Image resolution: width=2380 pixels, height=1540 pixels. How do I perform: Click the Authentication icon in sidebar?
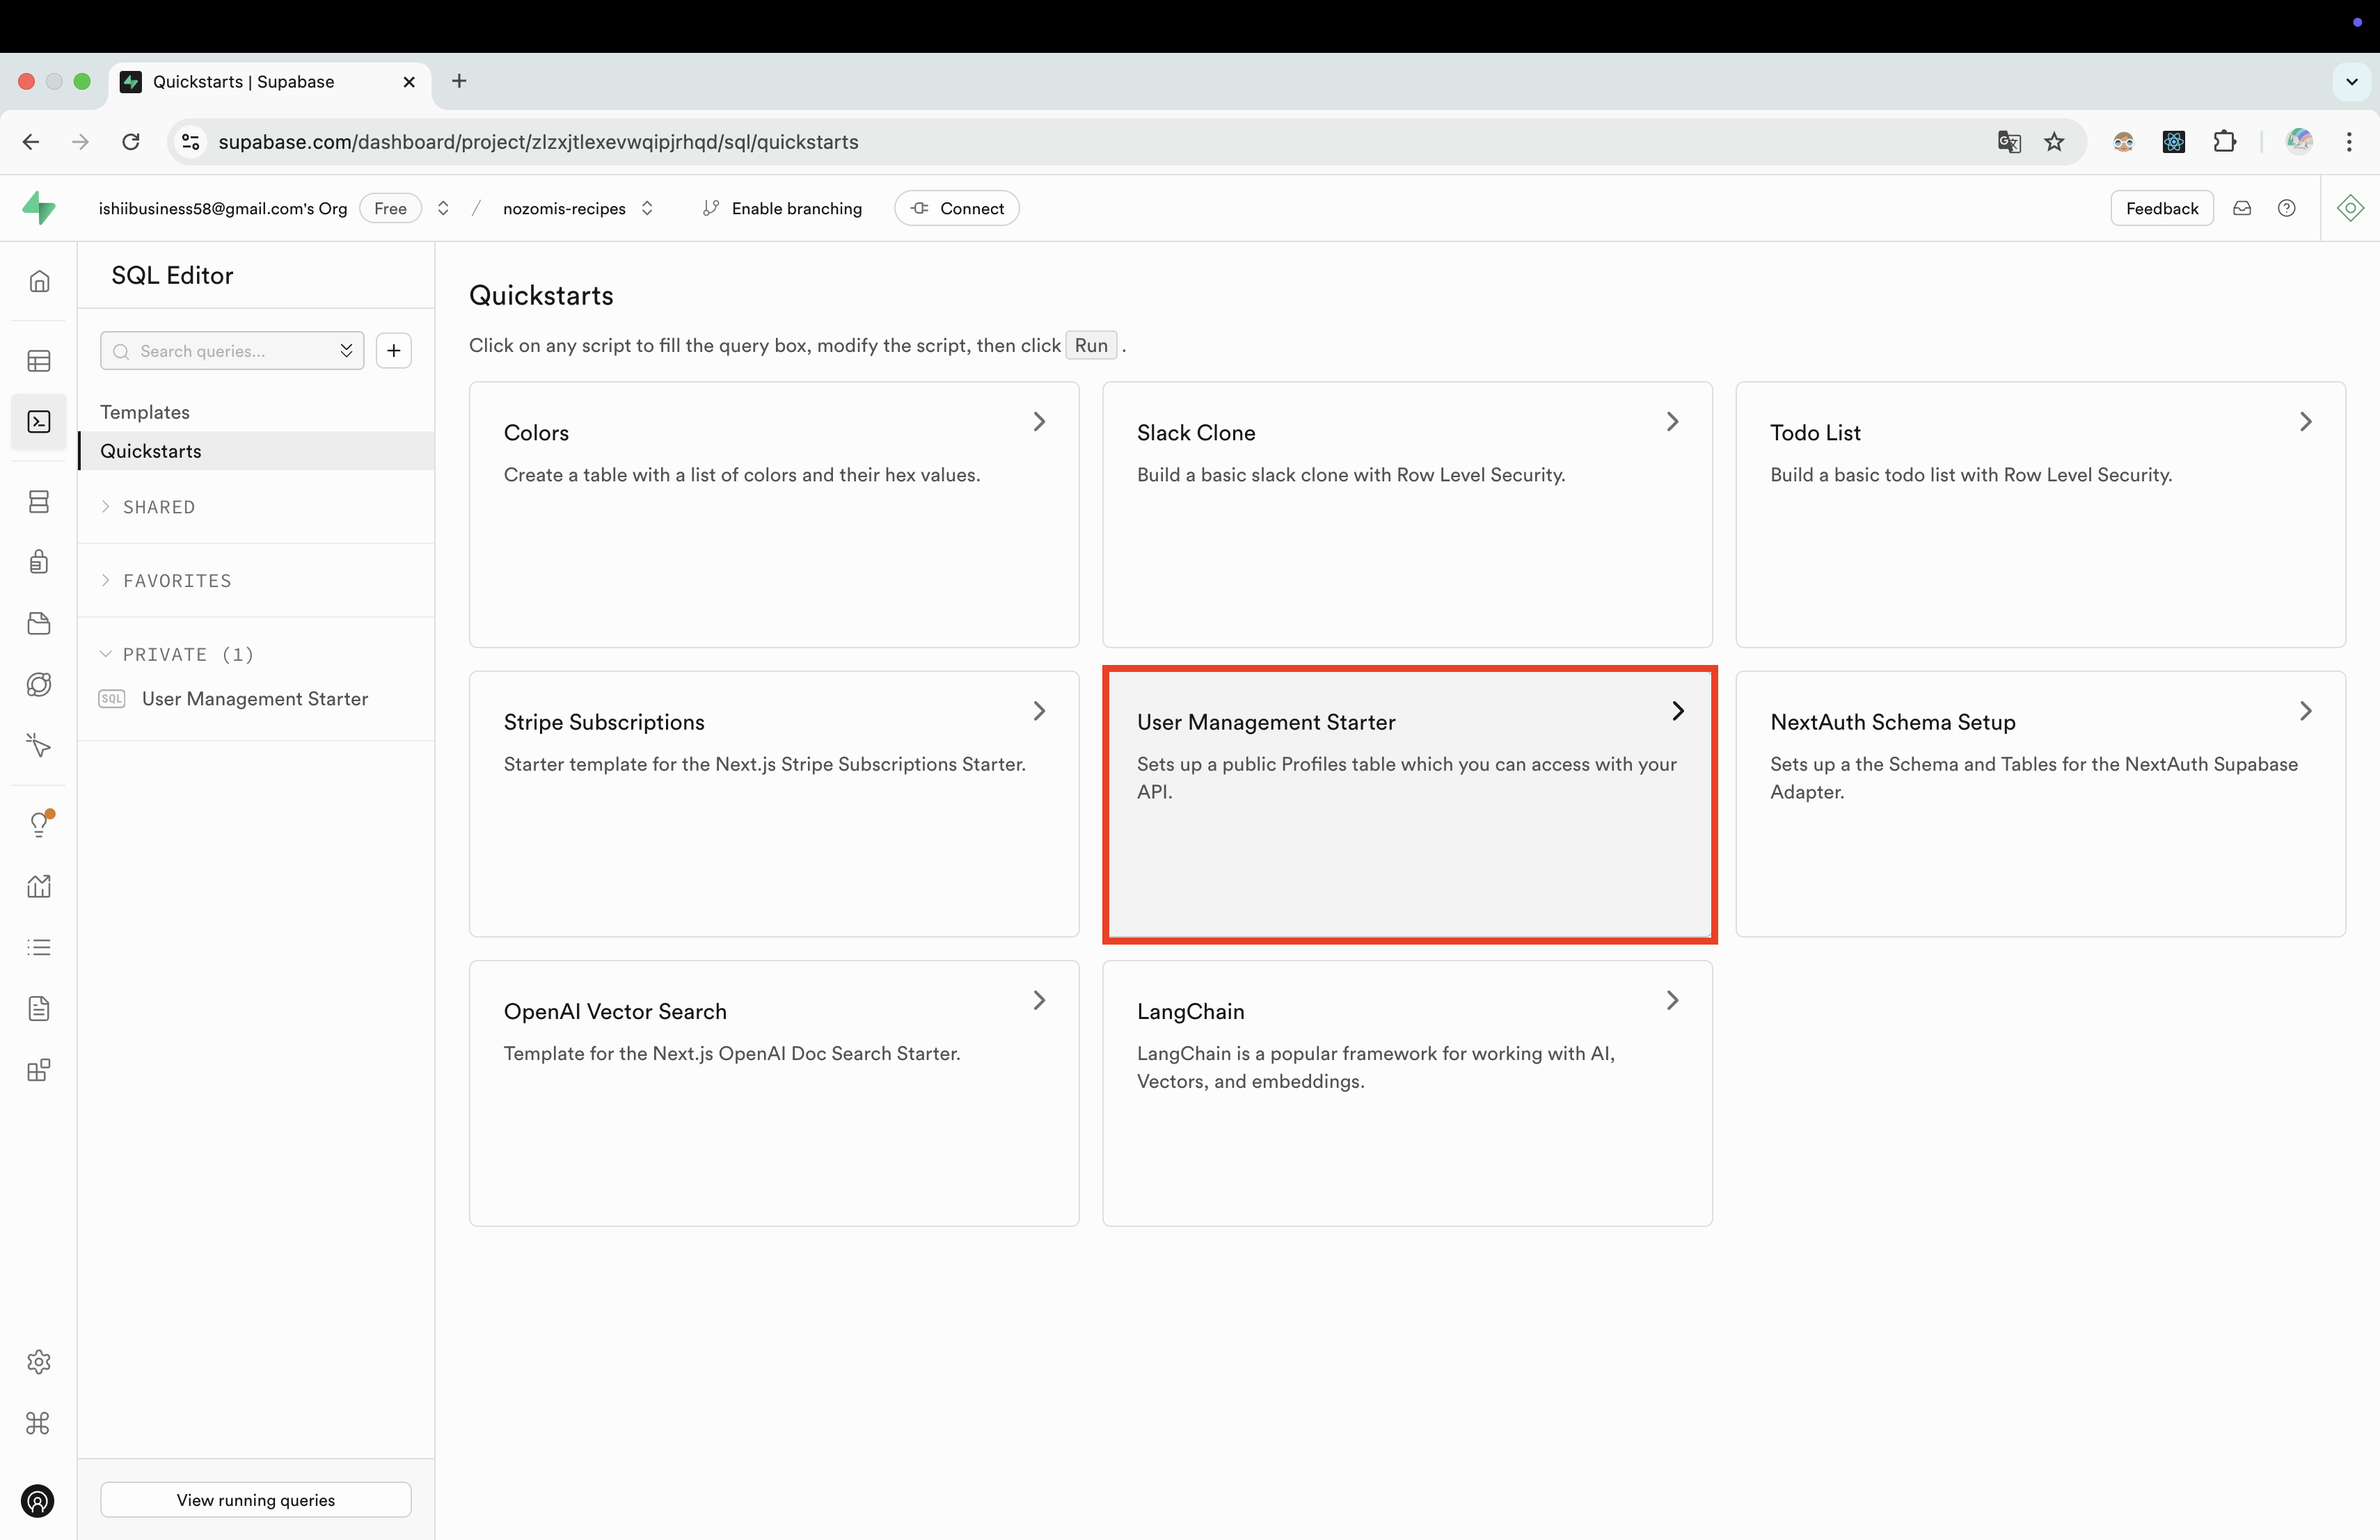tap(38, 562)
